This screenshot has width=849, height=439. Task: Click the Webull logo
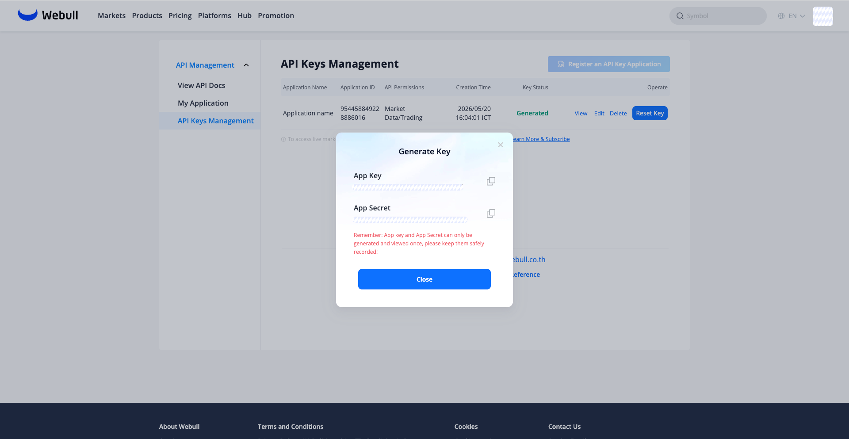click(x=48, y=15)
